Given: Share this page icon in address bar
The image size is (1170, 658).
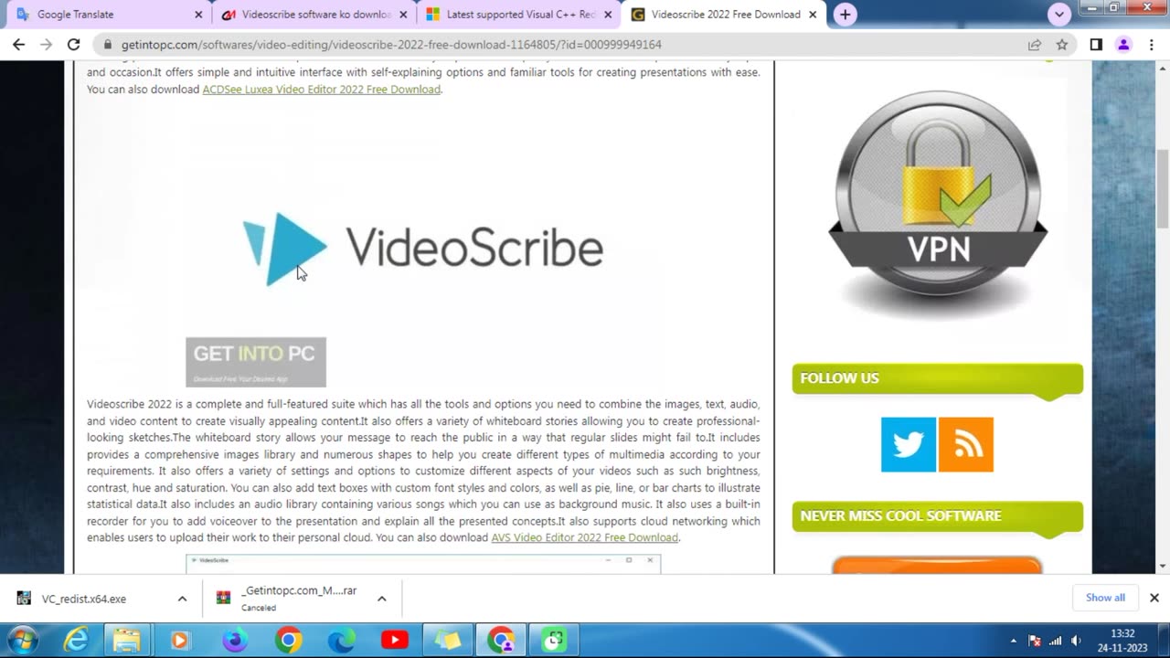Looking at the screenshot, I should (x=1035, y=44).
